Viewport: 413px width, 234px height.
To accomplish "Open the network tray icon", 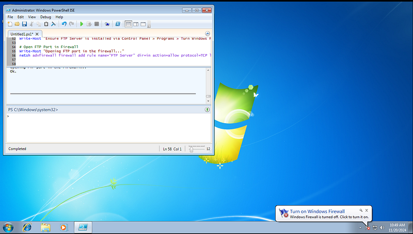I will tap(375, 228).
